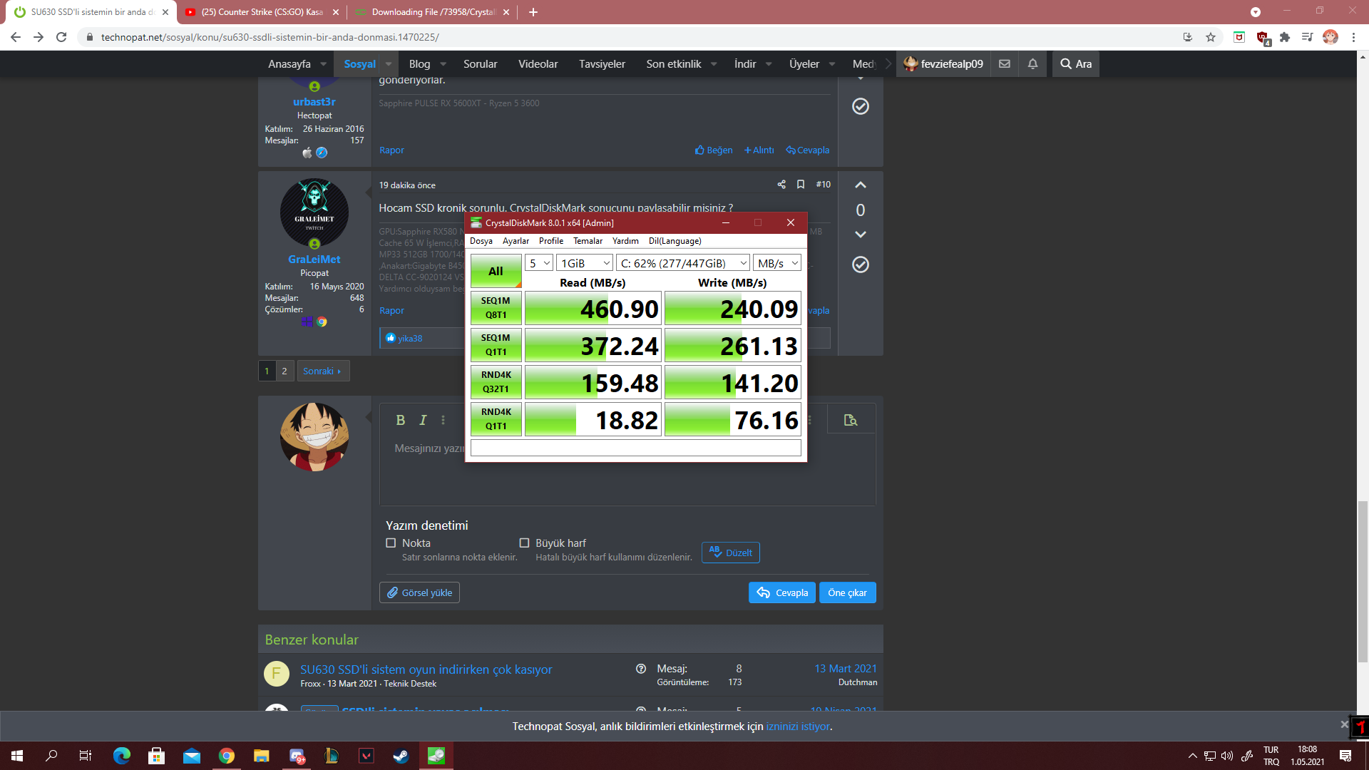Open the drive C: selection dropdown

682,263
